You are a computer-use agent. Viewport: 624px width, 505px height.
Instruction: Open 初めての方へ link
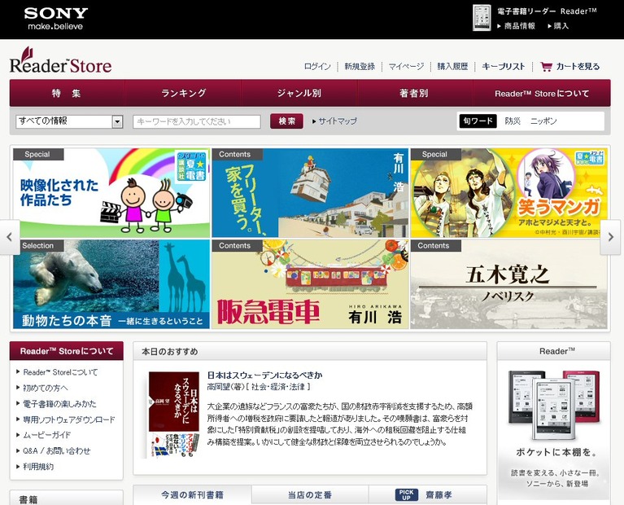point(46,388)
